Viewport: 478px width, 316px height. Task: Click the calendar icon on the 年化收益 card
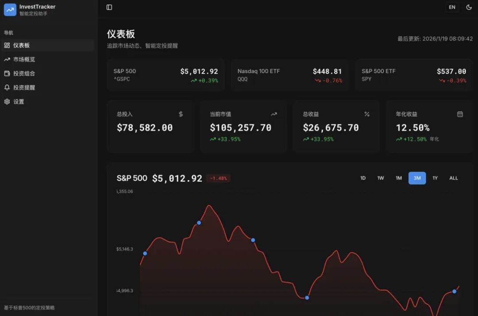coord(459,114)
